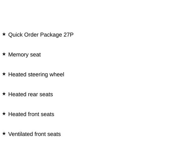Click the star bullet for Heated rear seats
This screenshot has width=192, height=144.
point(4,94)
